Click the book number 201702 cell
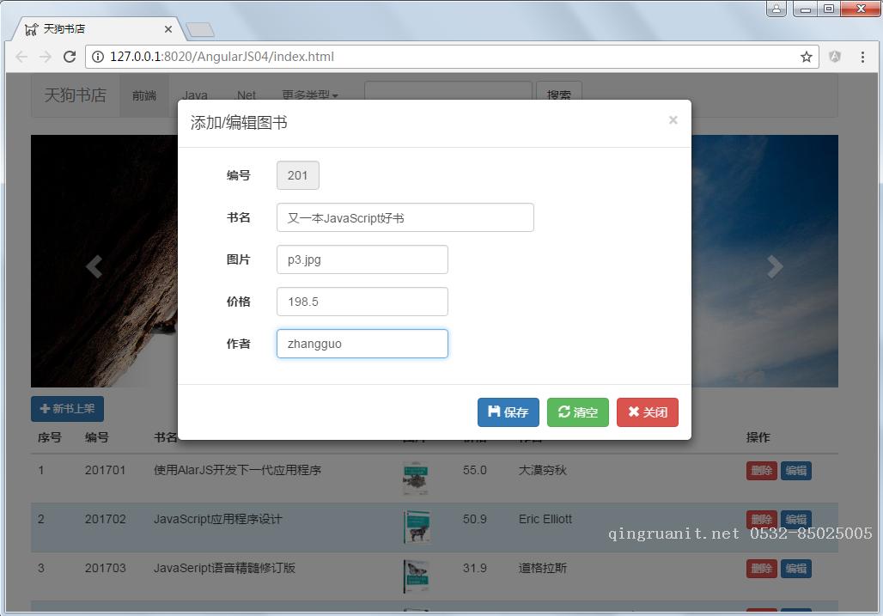Screen dimensions: 883x616 (106, 519)
